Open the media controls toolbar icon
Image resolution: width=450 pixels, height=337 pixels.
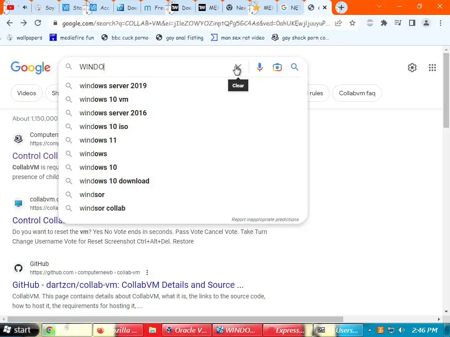398,23
